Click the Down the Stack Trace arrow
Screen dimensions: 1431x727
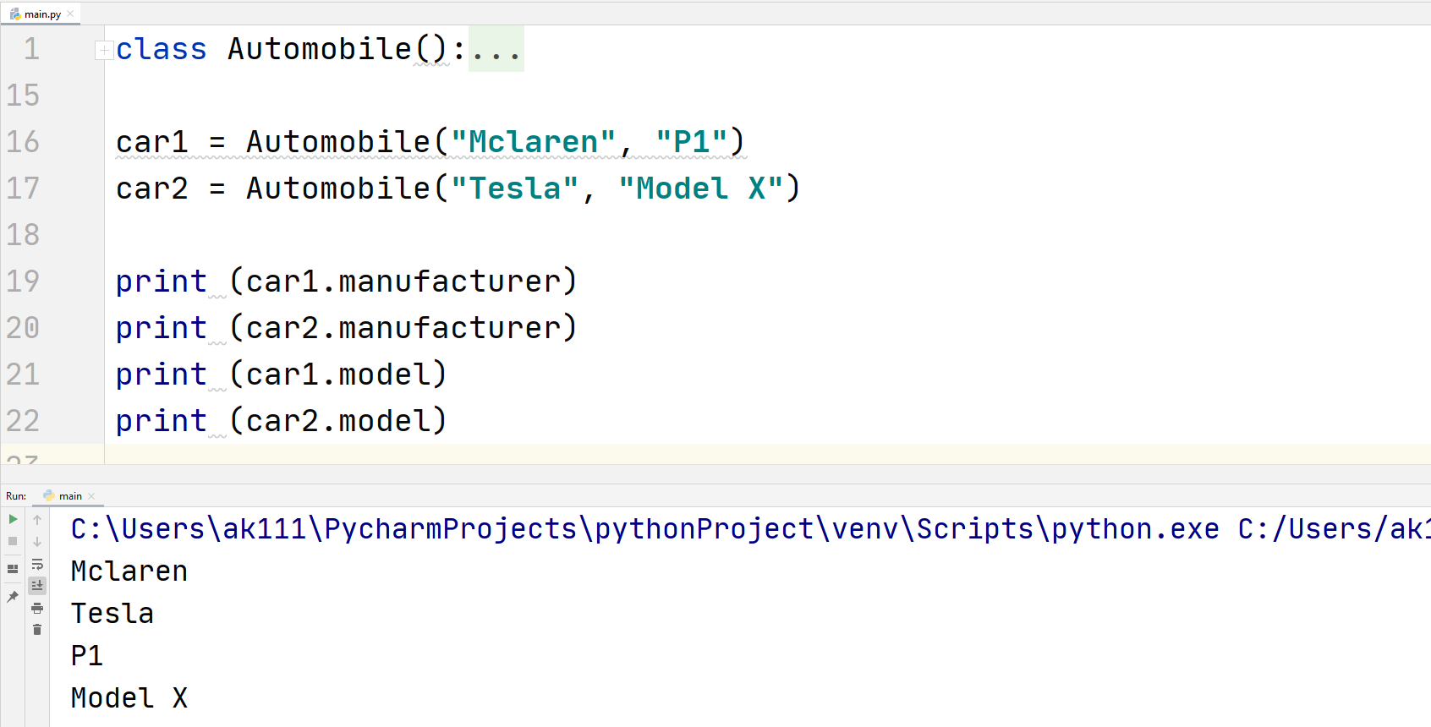point(37,542)
